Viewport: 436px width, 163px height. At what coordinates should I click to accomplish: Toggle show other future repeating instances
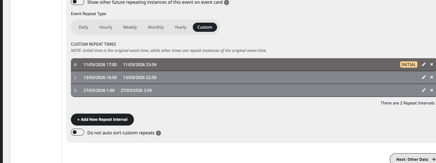click(x=77, y=2)
